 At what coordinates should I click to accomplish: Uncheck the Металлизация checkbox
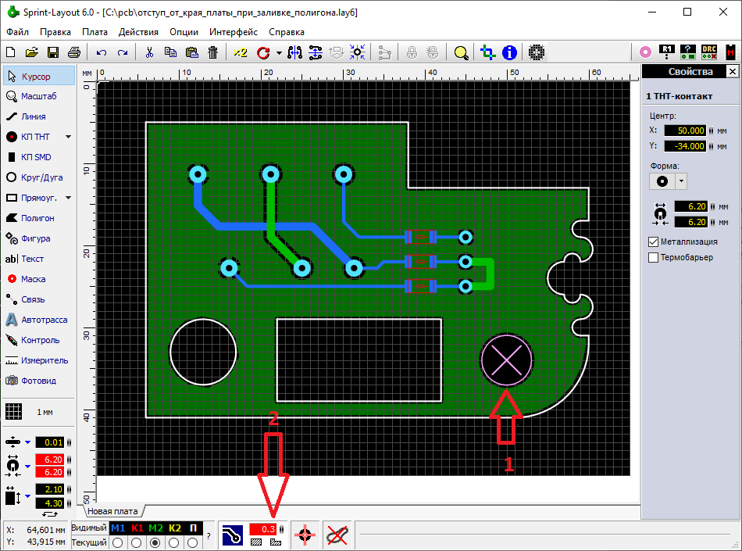[655, 242]
